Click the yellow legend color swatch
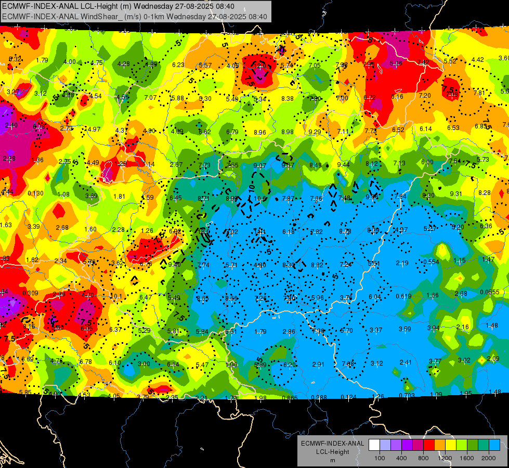 (x=451, y=445)
